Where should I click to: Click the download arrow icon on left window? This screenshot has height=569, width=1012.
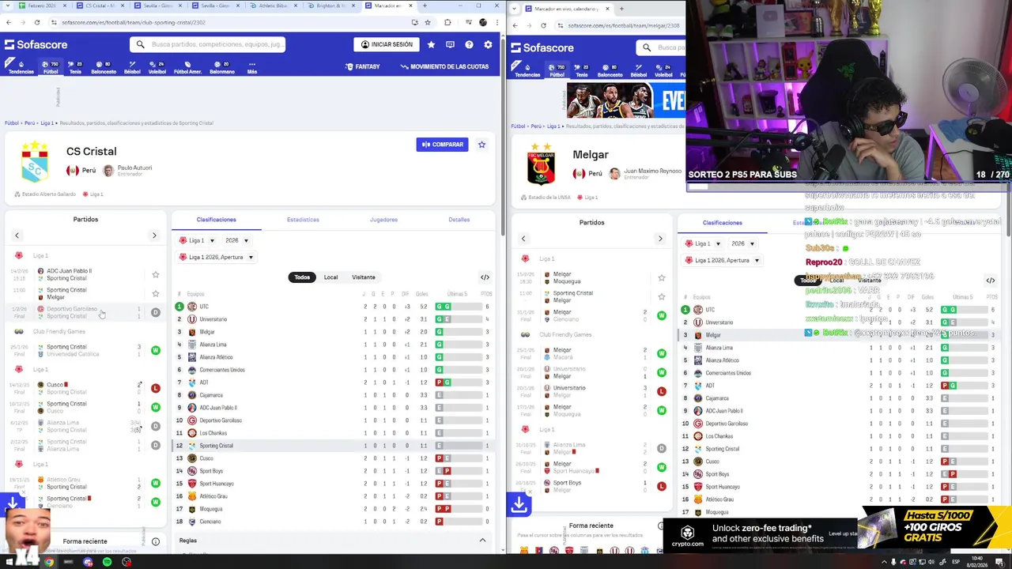coord(12,503)
